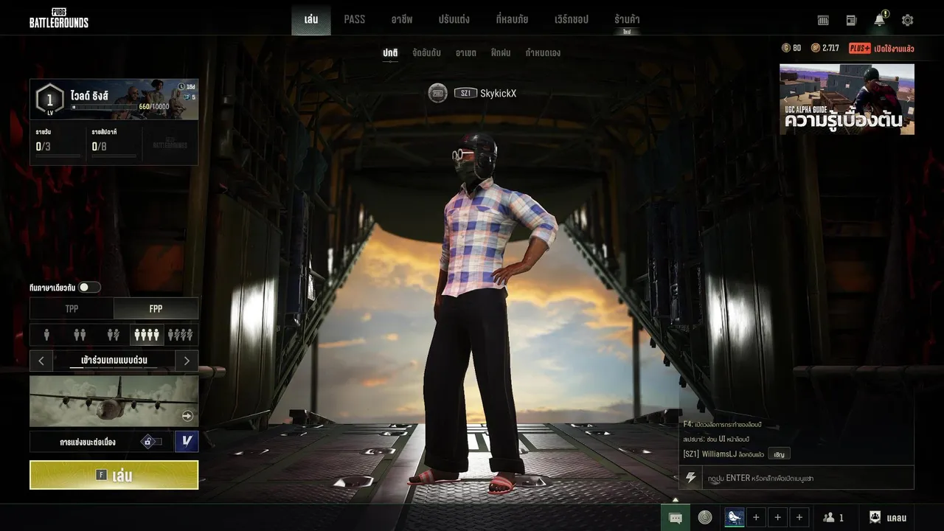Open the inventory crate icon in top bar

[x=824, y=20]
